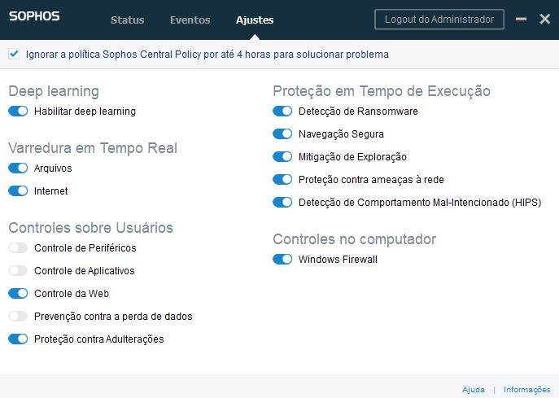
Task: Disable Controle da Web toggle
Action: pyautogui.click(x=18, y=294)
